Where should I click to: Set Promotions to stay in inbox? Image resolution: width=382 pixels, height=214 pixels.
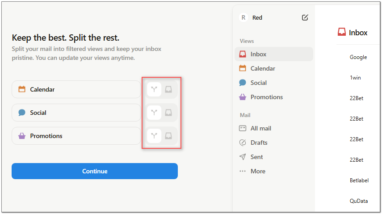coord(168,136)
